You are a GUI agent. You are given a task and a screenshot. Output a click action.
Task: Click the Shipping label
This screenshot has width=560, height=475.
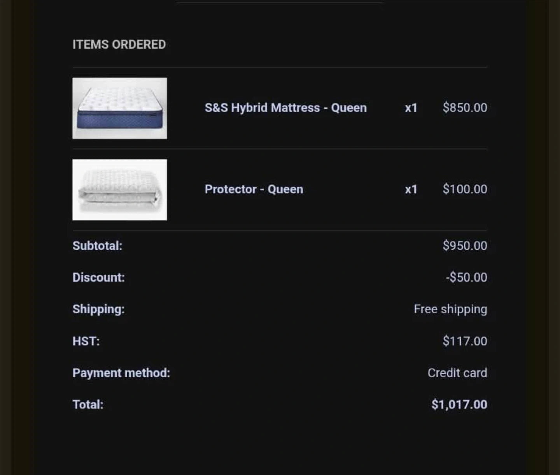98,309
